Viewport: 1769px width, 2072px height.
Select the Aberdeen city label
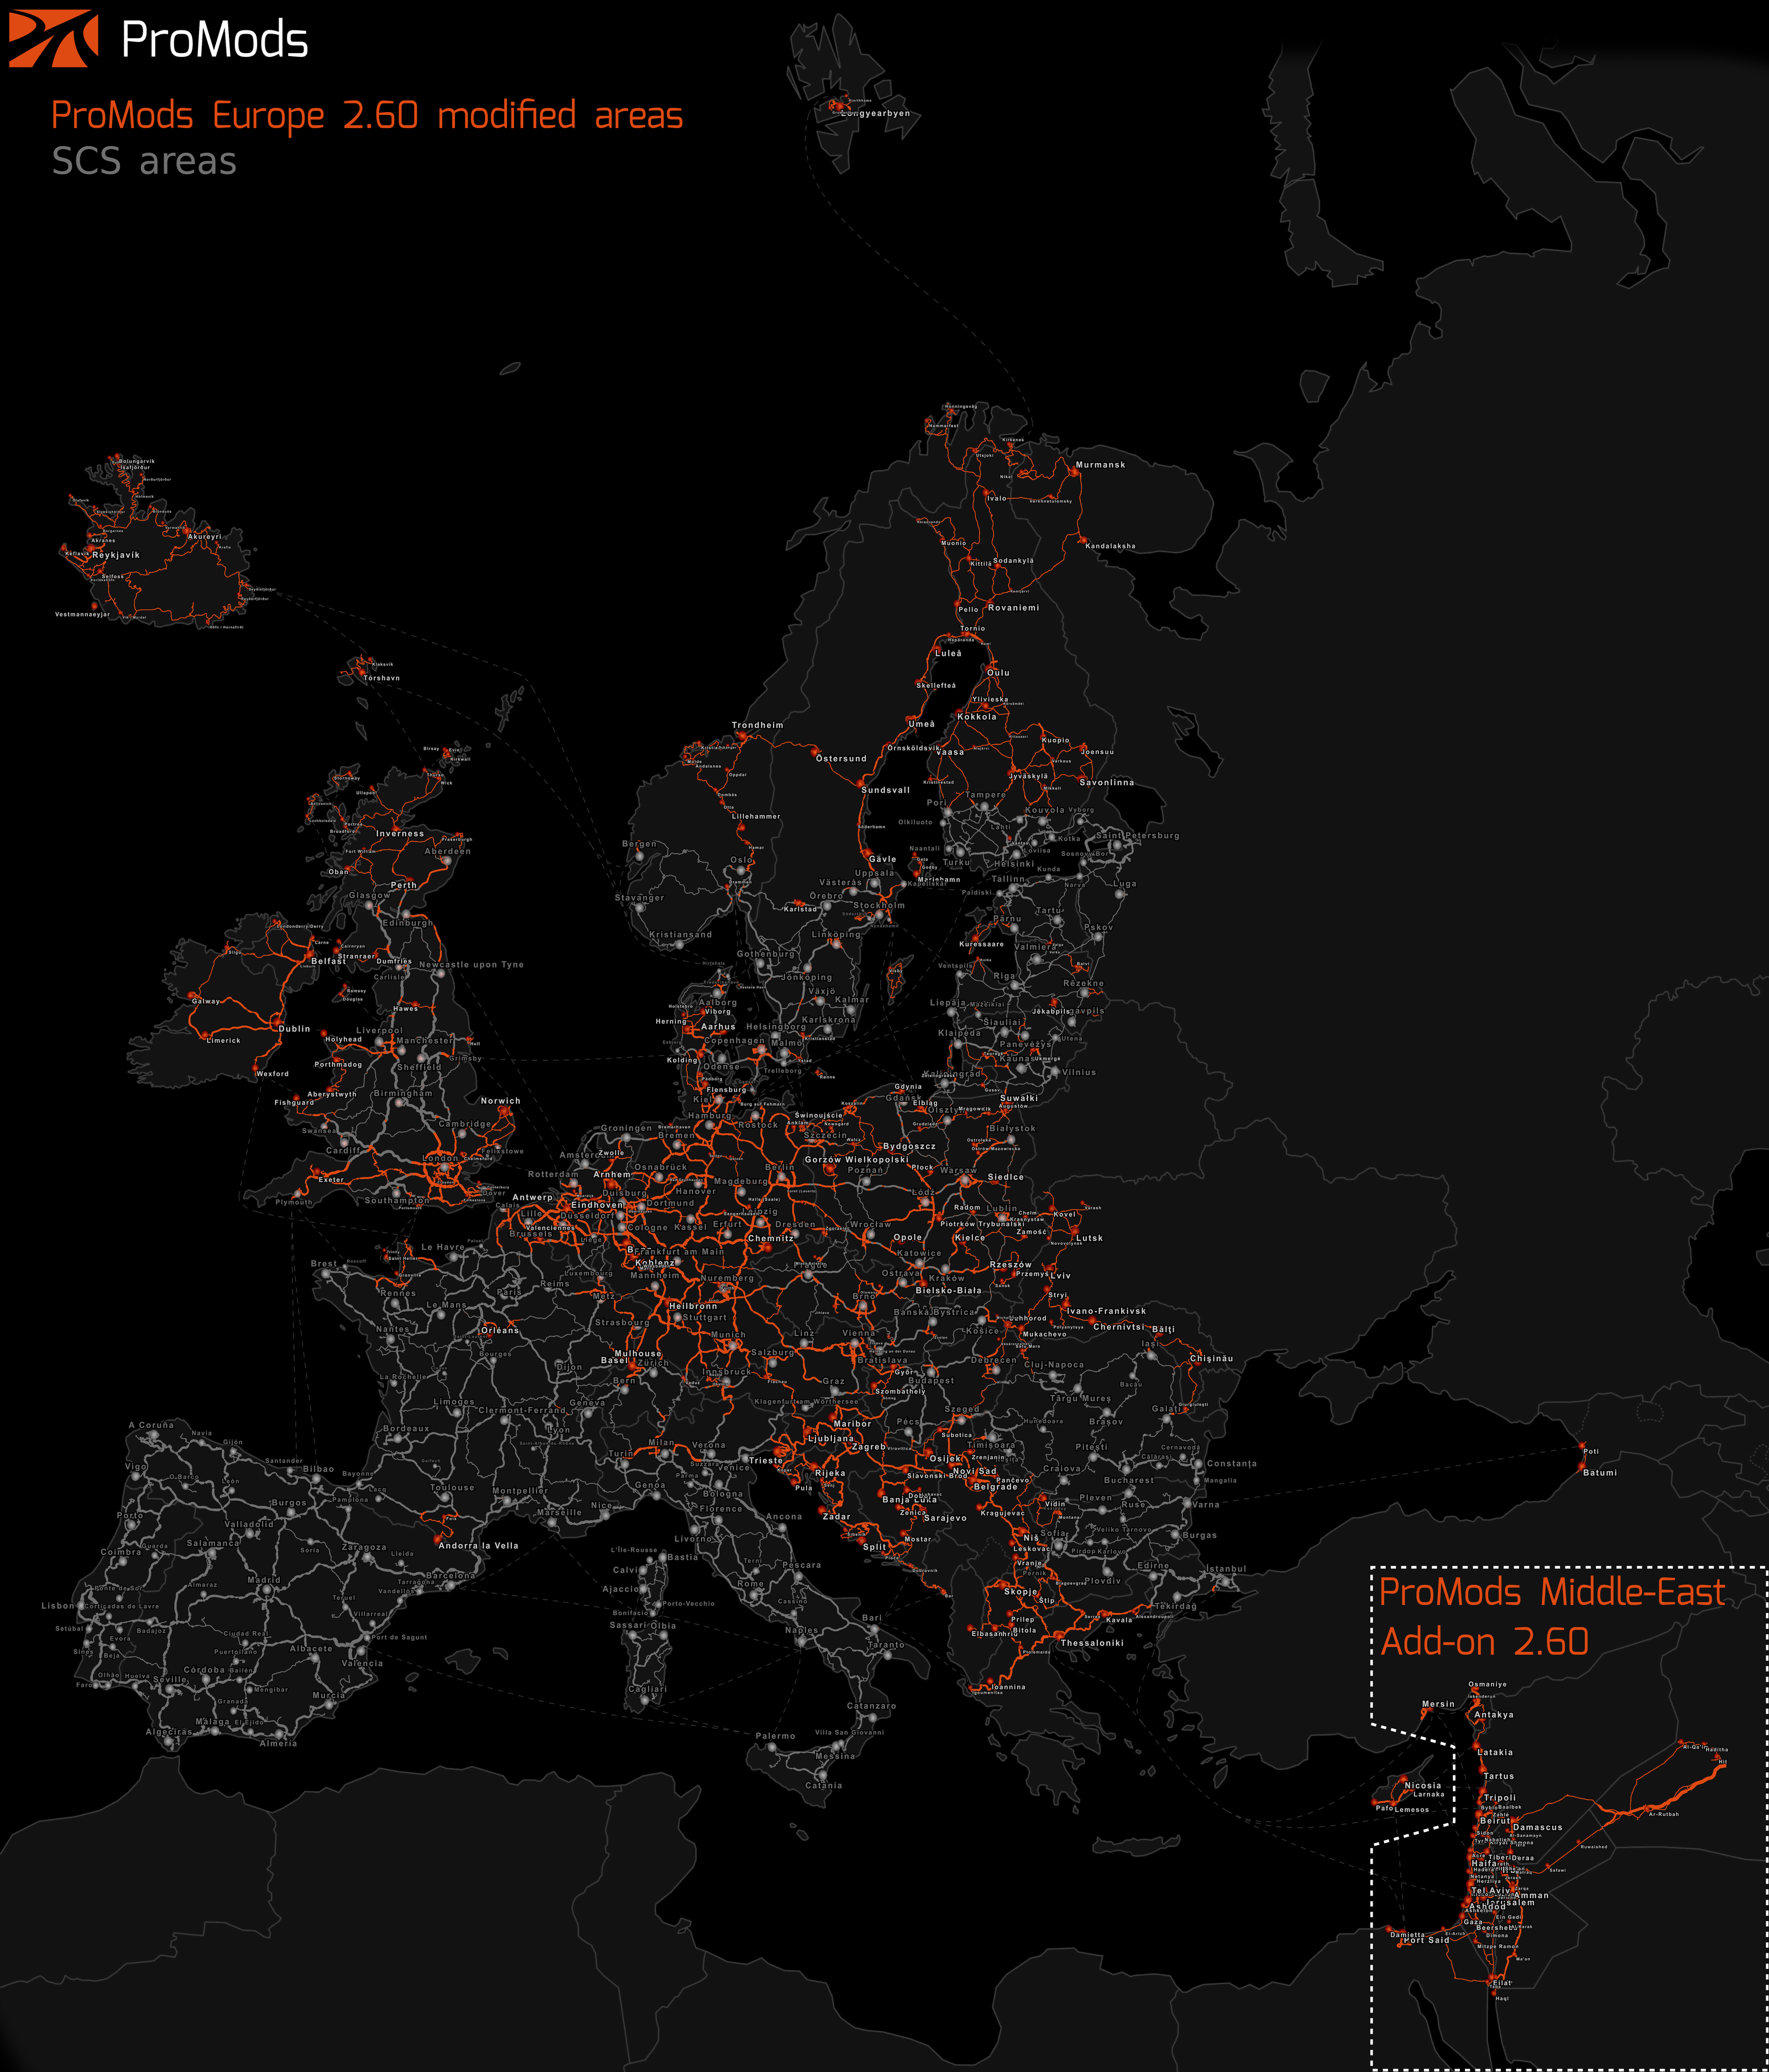point(447,851)
